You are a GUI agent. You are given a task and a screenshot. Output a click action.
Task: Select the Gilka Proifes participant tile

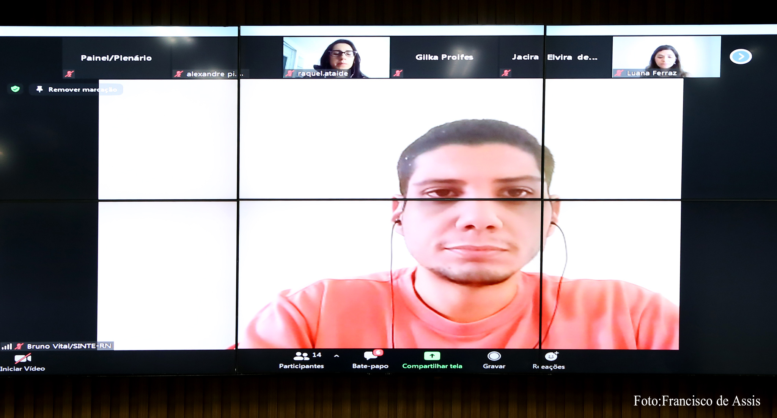coord(444,57)
